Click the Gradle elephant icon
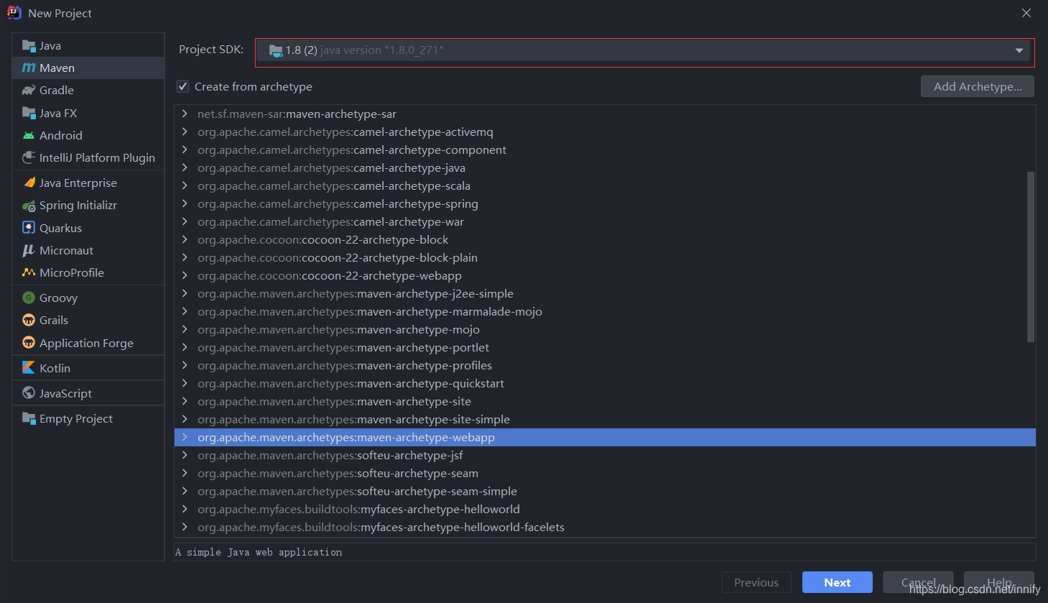 [29, 91]
